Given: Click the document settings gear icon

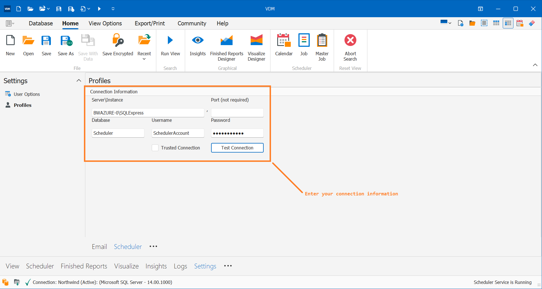Looking at the screenshot, I should pyautogui.click(x=461, y=23).
